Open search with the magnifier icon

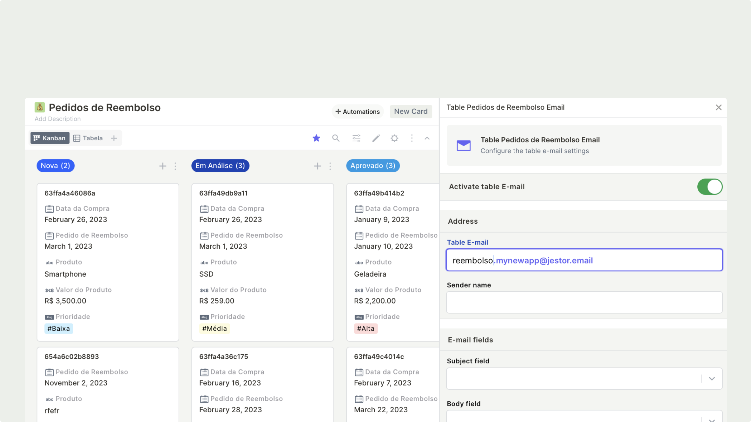[336, 138]
